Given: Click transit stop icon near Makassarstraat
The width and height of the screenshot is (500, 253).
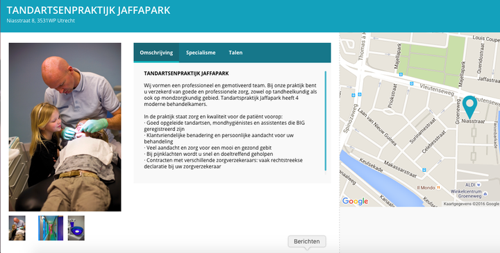Looking at the screenshot, I should click(424, 170).
